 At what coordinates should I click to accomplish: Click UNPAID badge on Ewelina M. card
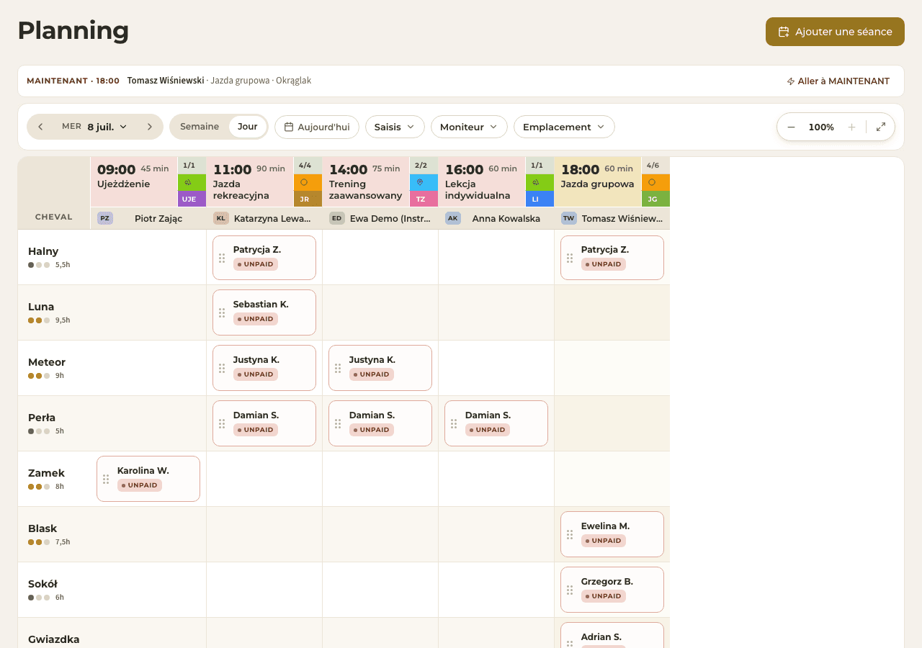pos(604,541)
